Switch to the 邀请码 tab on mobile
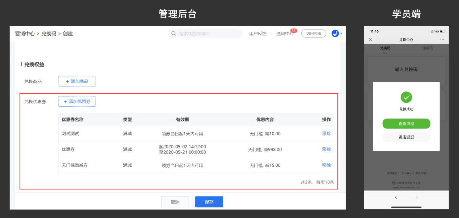Viewport: 459px width, 218px height. click(428, 48)
